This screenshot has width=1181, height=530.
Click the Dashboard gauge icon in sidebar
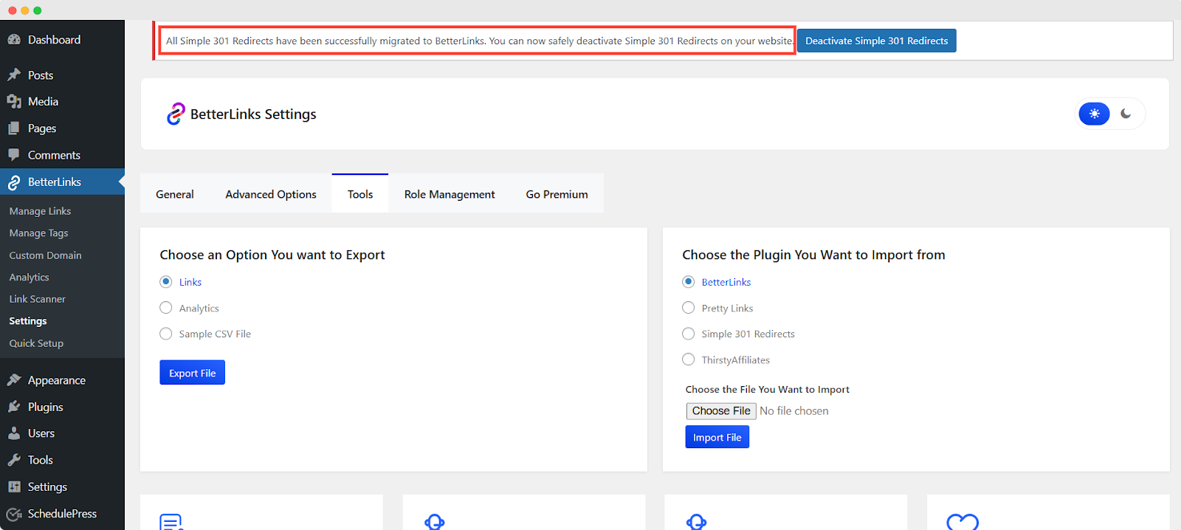14,40
